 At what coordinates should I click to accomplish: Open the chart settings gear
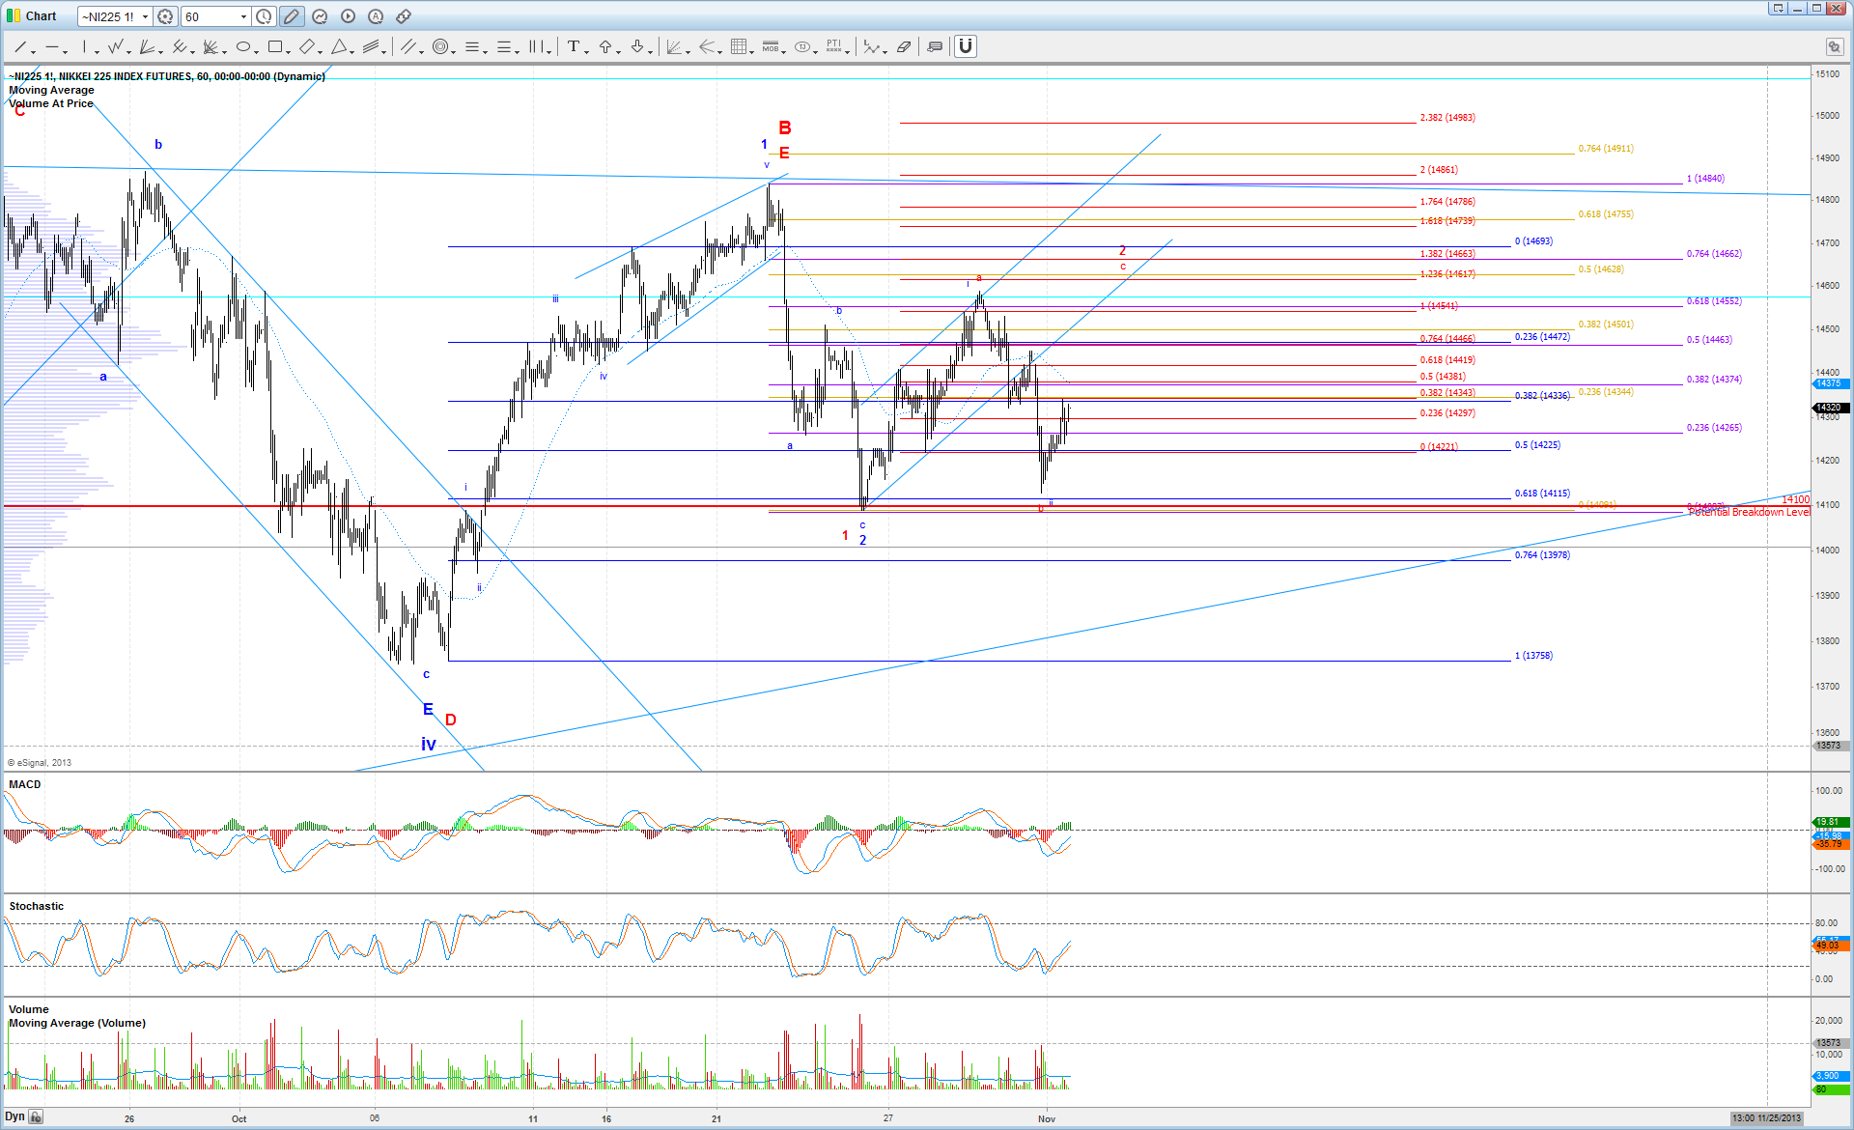tap(165, 16)
